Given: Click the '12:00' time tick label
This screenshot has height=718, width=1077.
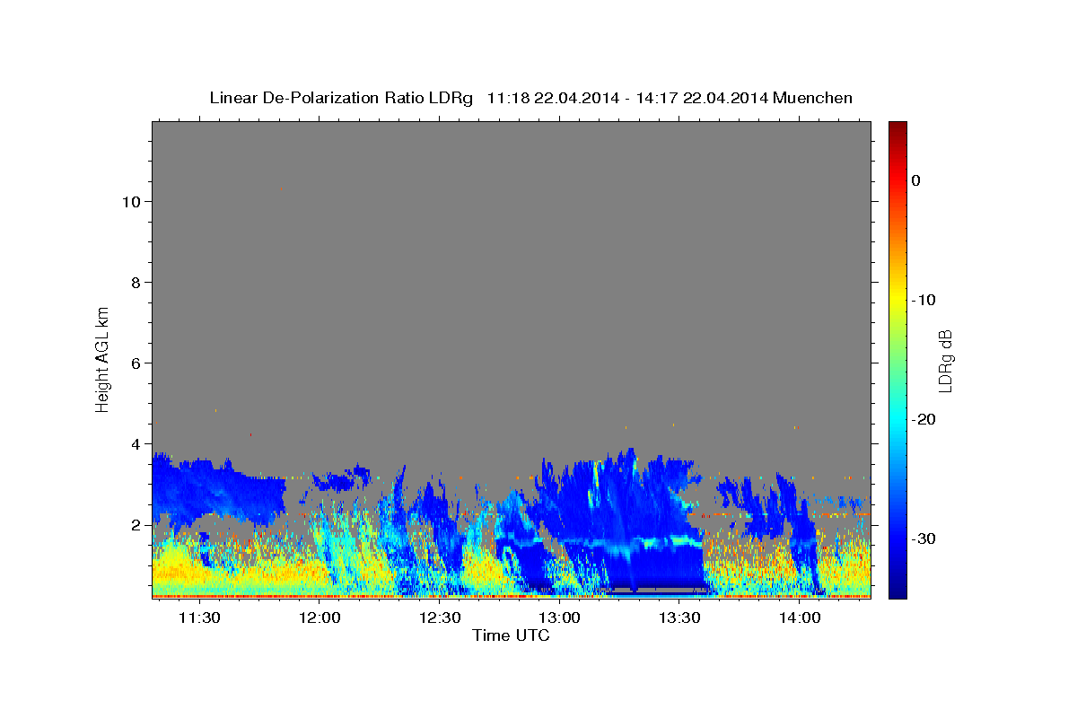Looking at the screenshot, I should pos(320,617).
